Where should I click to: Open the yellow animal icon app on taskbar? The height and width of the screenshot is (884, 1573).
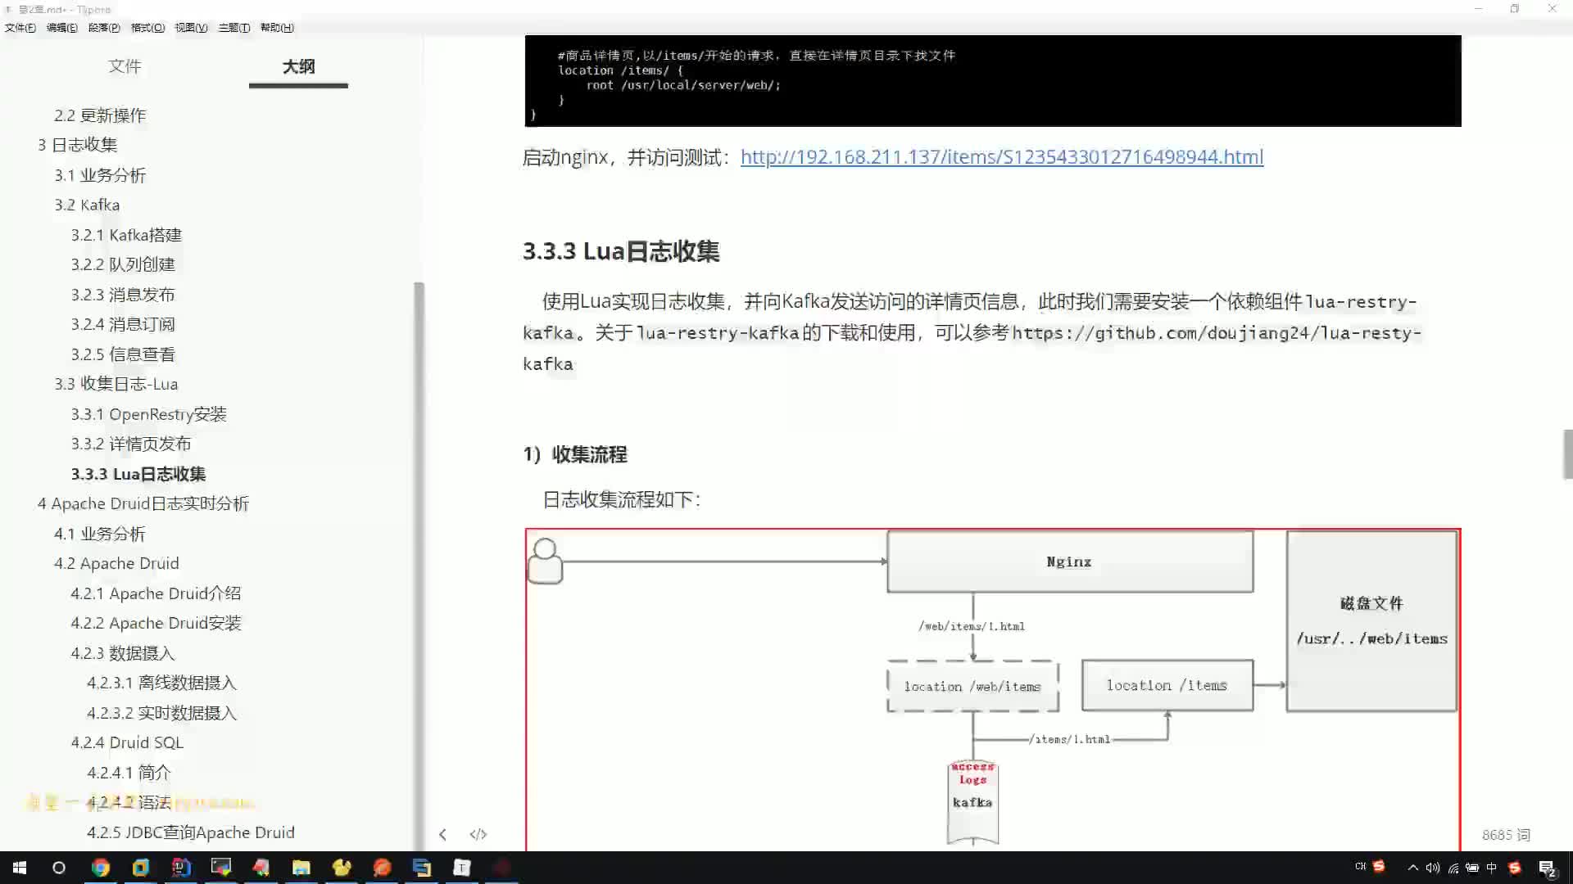coord(342,868)
